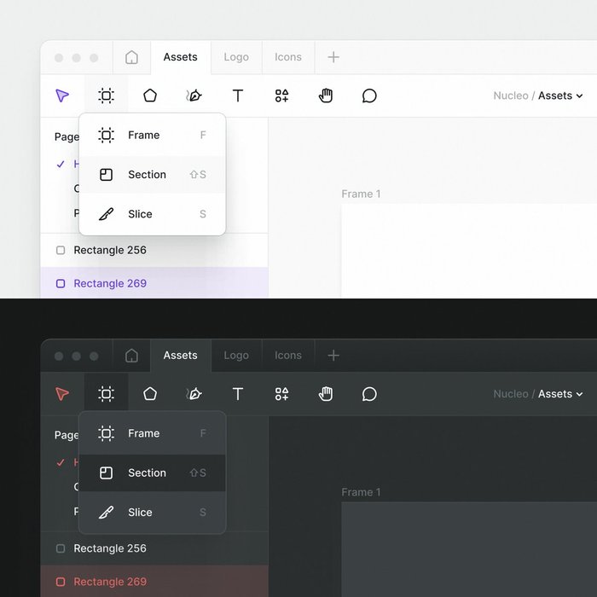597x597 pixels.
Task: Click the Frame 1 label on dark canvas
Action: pyautogui.click(x=361, y=492)
